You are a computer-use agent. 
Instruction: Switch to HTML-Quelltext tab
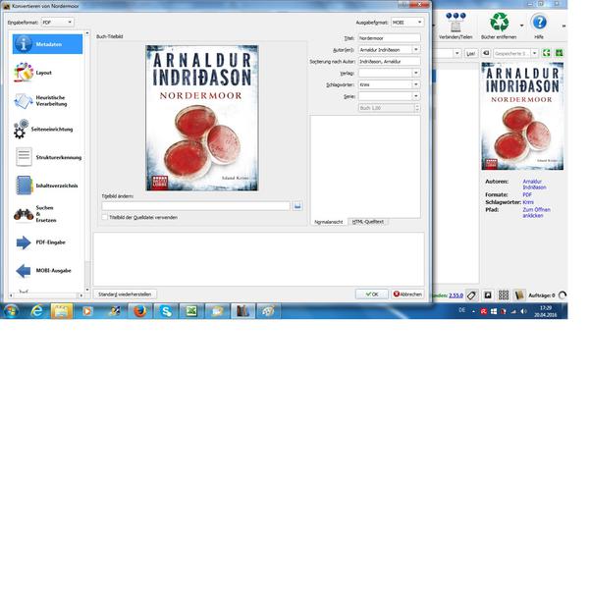pyautogui.click(x=368, y=222)
